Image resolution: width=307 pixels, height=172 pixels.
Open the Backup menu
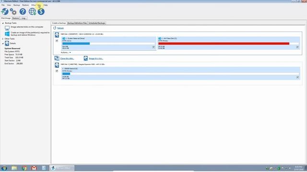(x=17, y=5)
